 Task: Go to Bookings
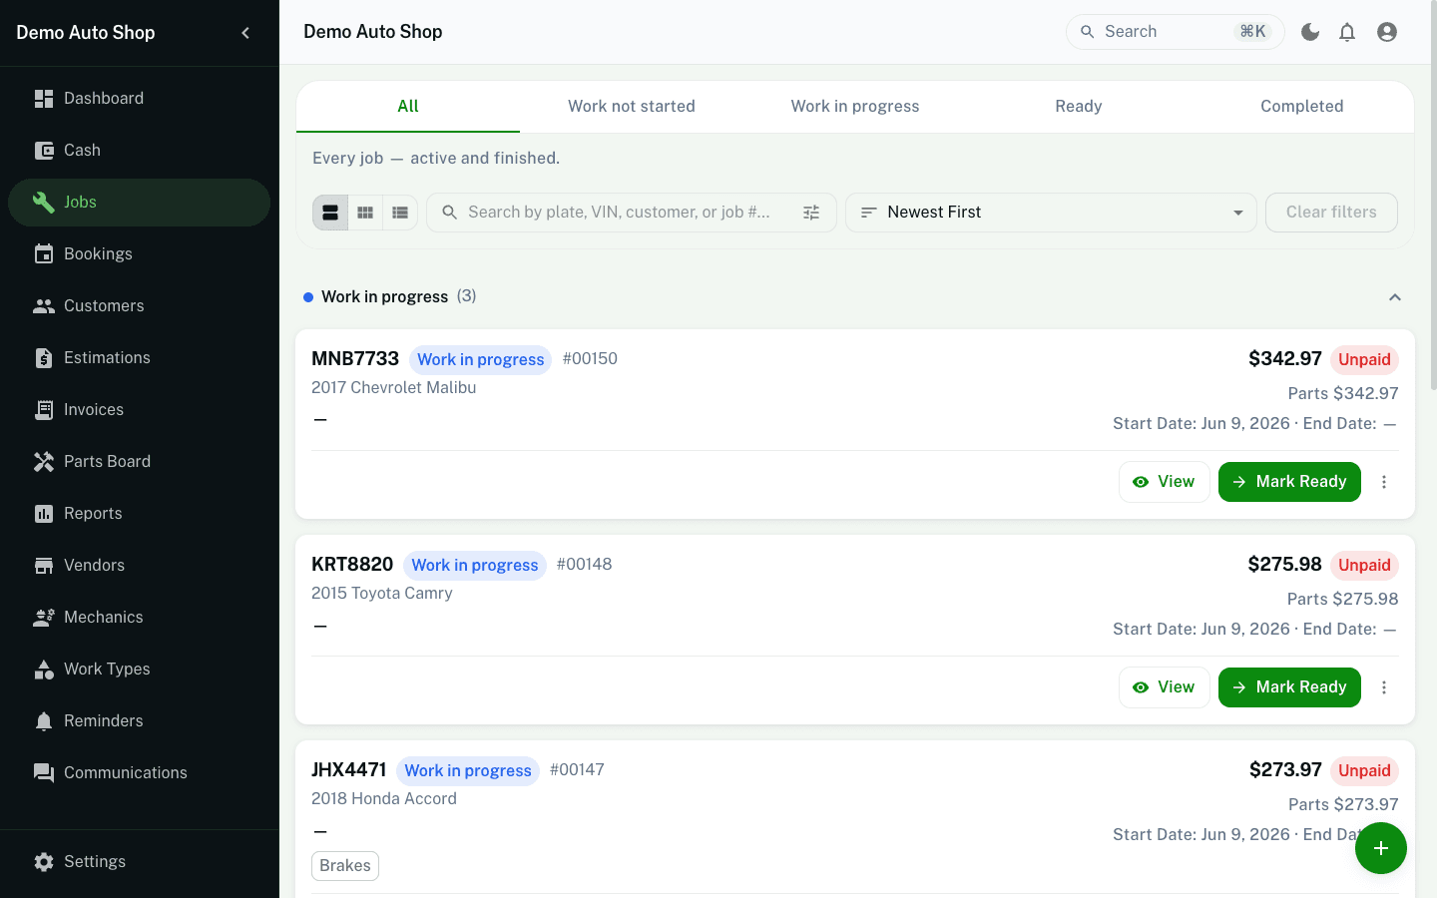tap(139, 253)
